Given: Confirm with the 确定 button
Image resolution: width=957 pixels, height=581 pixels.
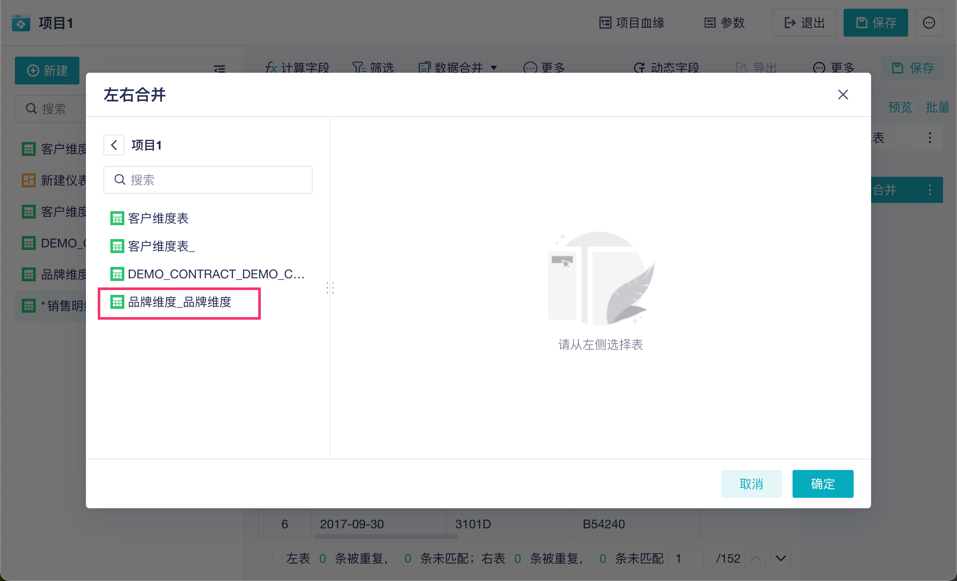Looking at the screenshot, I should (x=822, y=483).
